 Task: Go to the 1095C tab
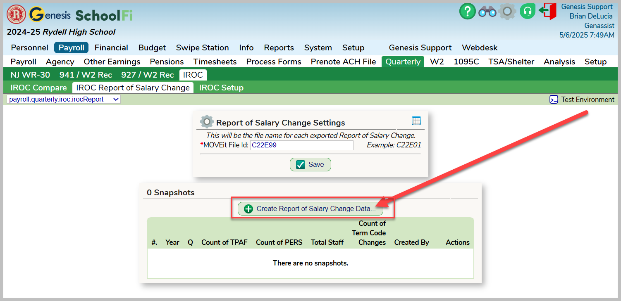pyautogui.click(x=466, y=62)
